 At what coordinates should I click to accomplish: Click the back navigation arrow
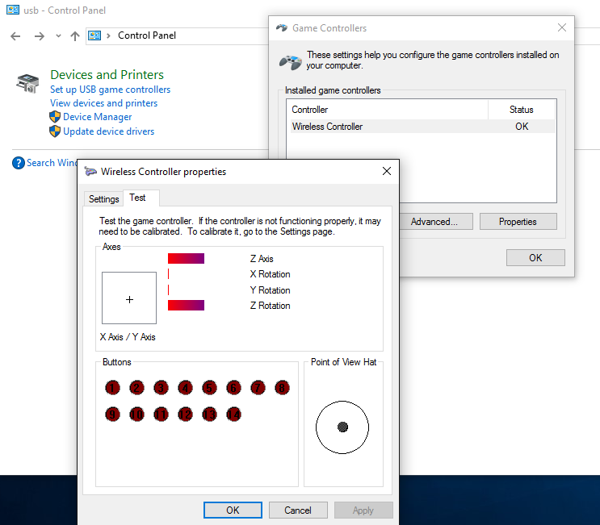[x=15, y=35]
